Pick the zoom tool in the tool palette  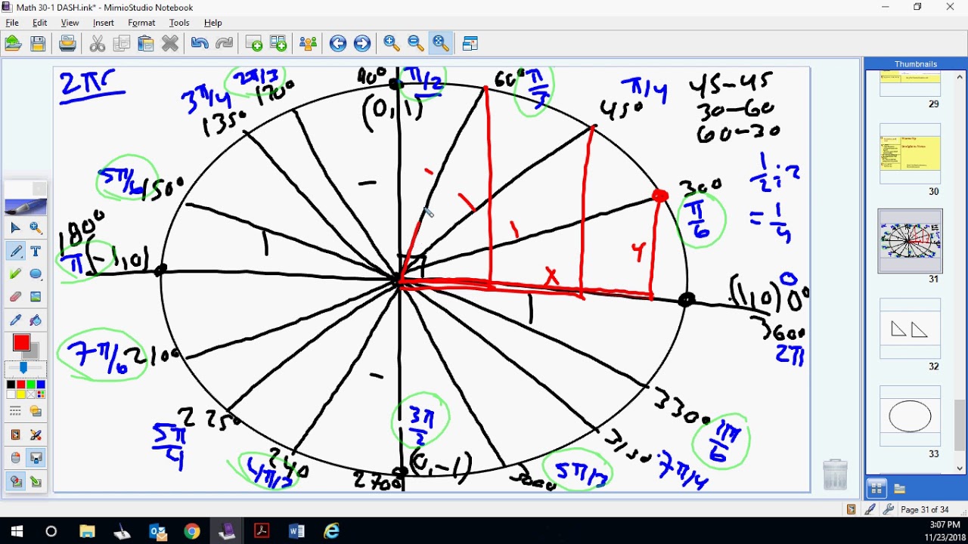[x=36, y=228]
